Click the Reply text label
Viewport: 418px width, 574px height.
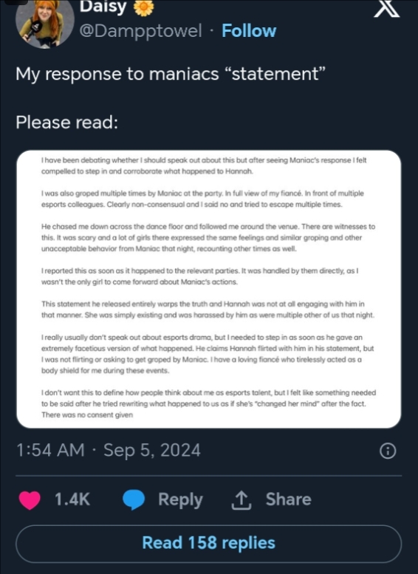click(x=180, y=500)
